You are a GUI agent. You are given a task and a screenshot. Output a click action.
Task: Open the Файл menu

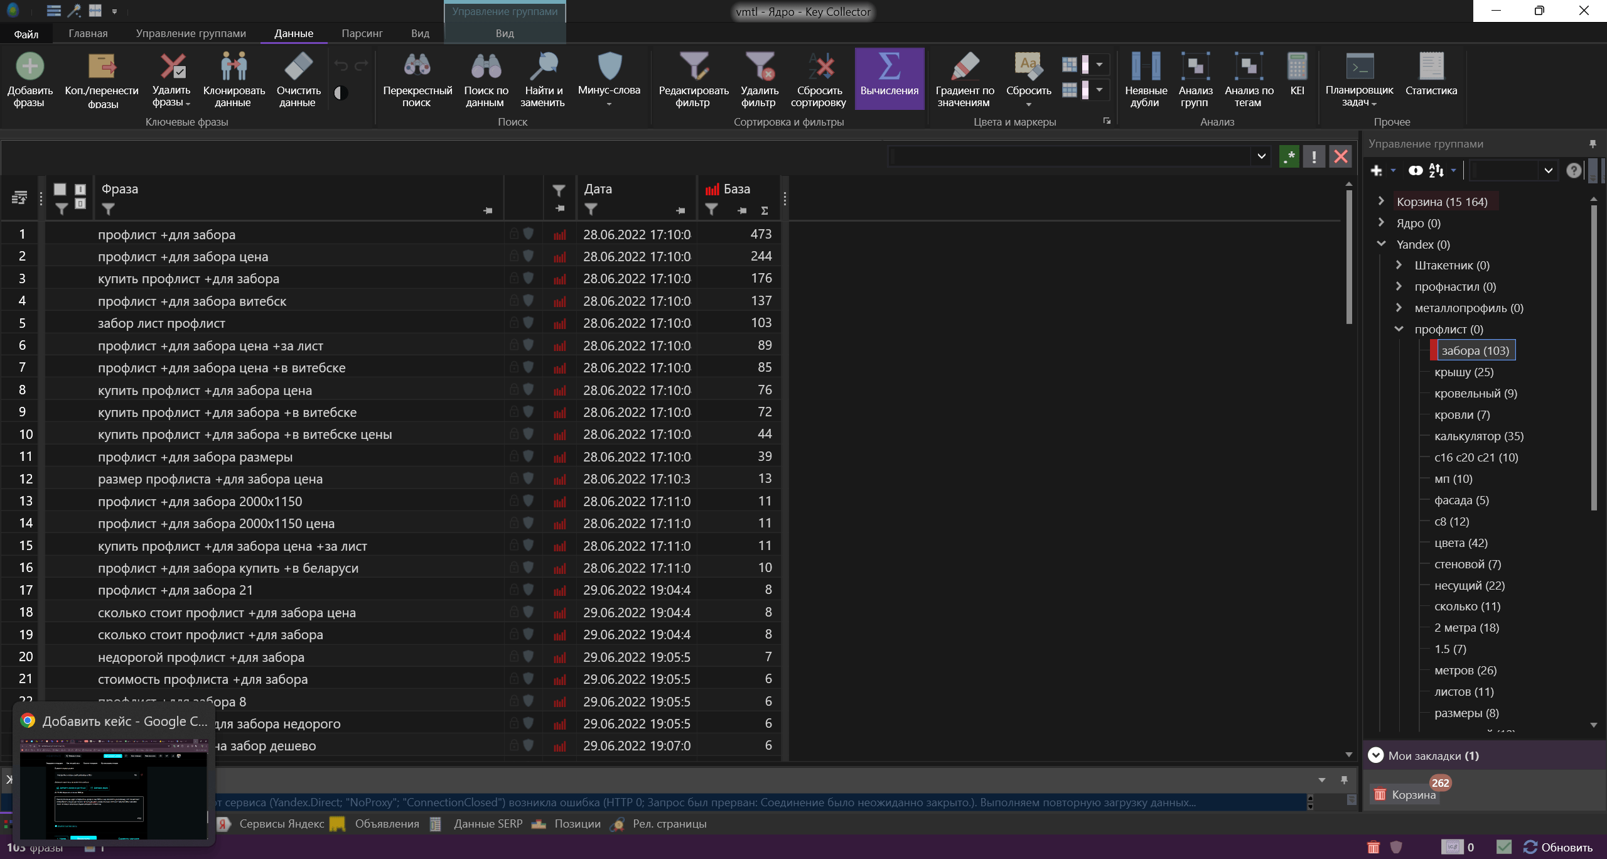coord(26,34)
